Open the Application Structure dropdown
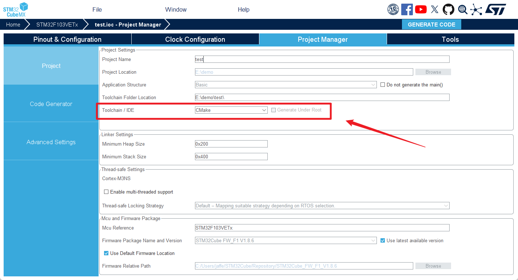Image resolution: width=518 pixels, height=280 pixels. coord(286,85)
